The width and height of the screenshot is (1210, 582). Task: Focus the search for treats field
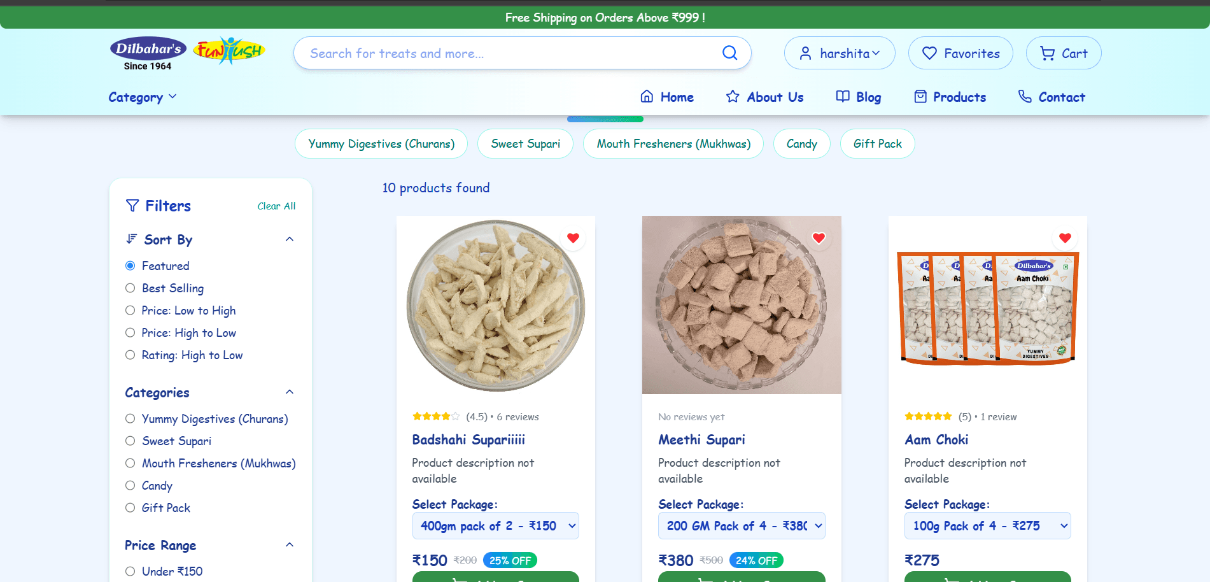point(509,53)
